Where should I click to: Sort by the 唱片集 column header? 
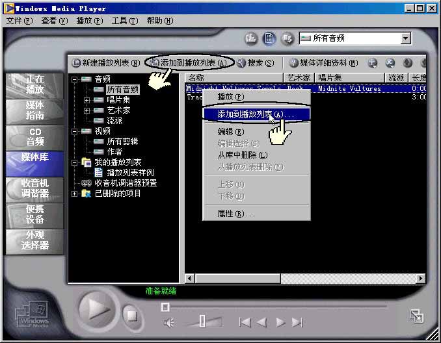point(349,78)
